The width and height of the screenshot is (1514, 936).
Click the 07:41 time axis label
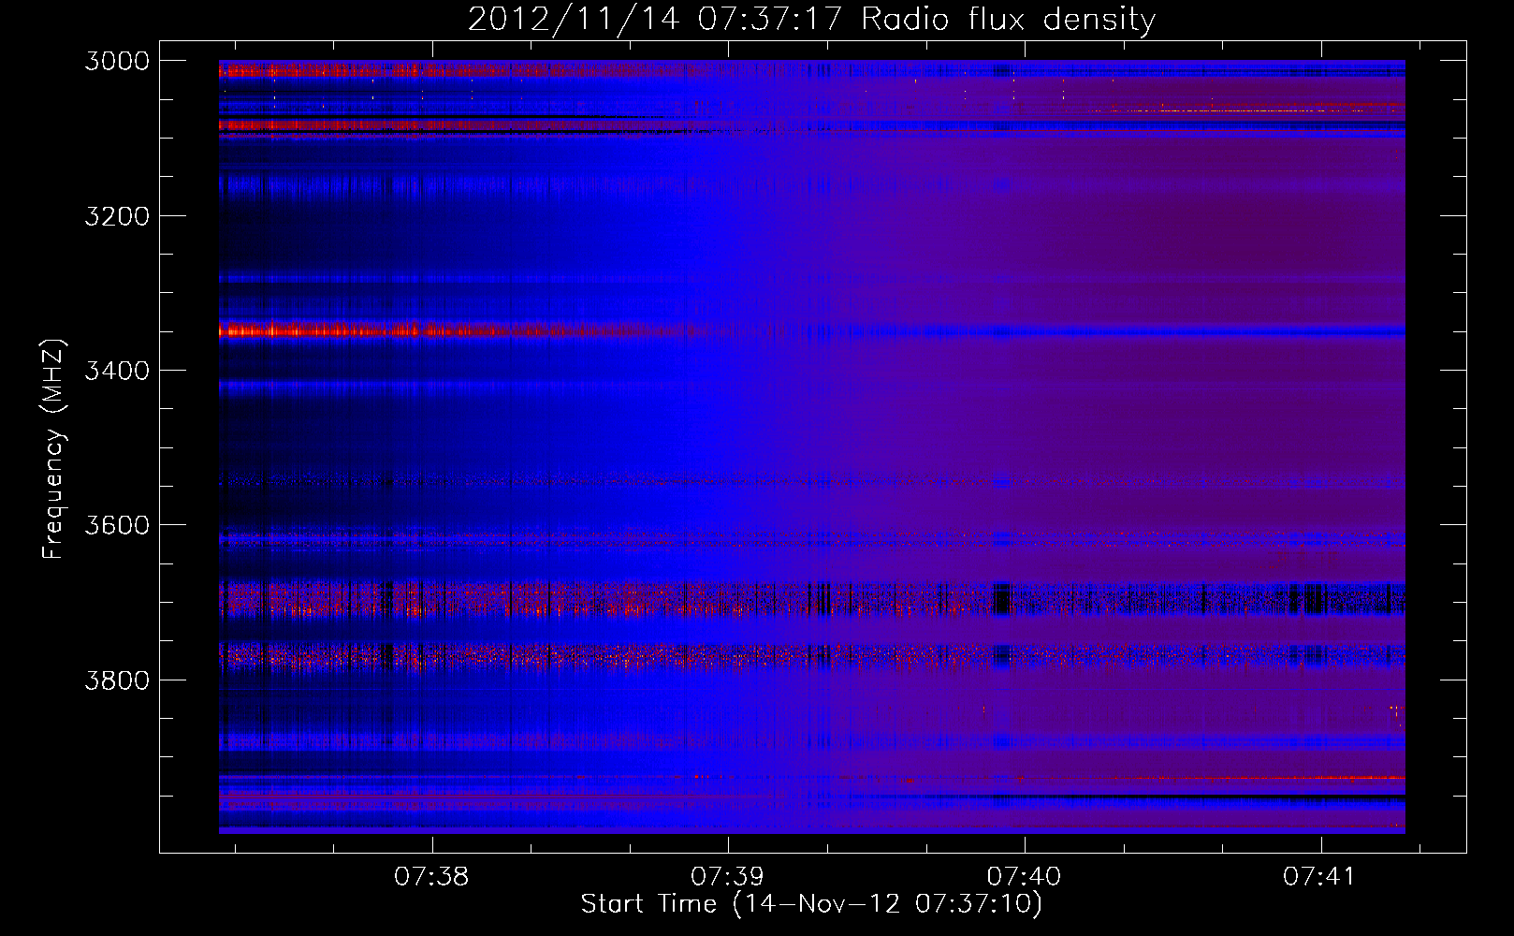click(1319, 877)
